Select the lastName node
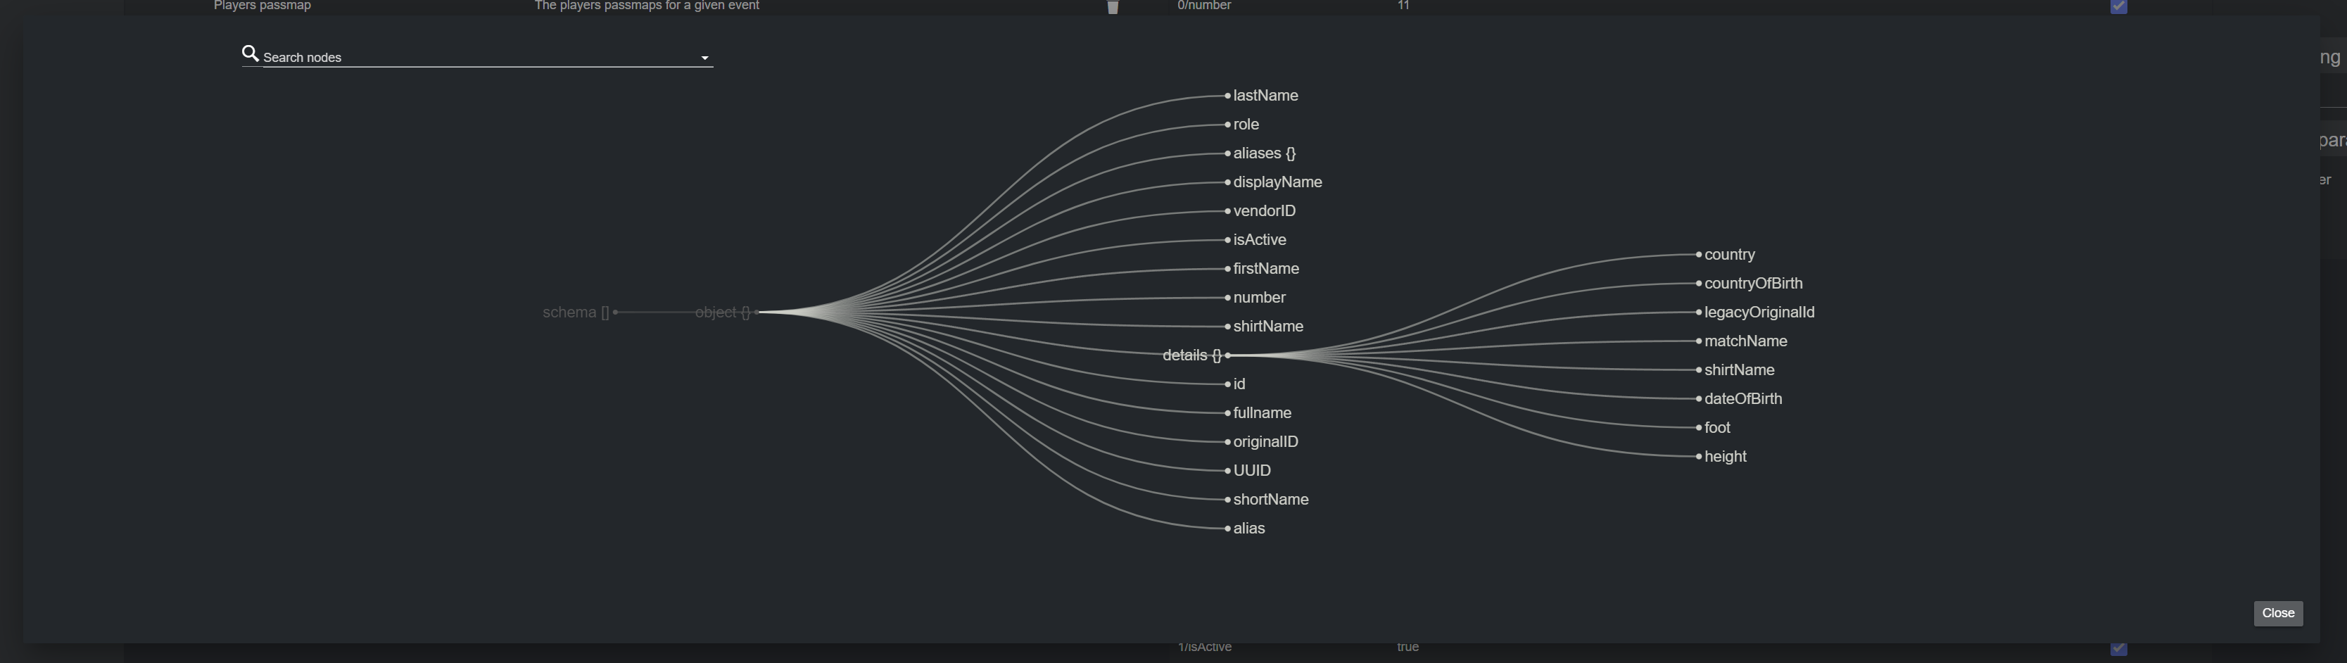 click(x=1265, y=96)
